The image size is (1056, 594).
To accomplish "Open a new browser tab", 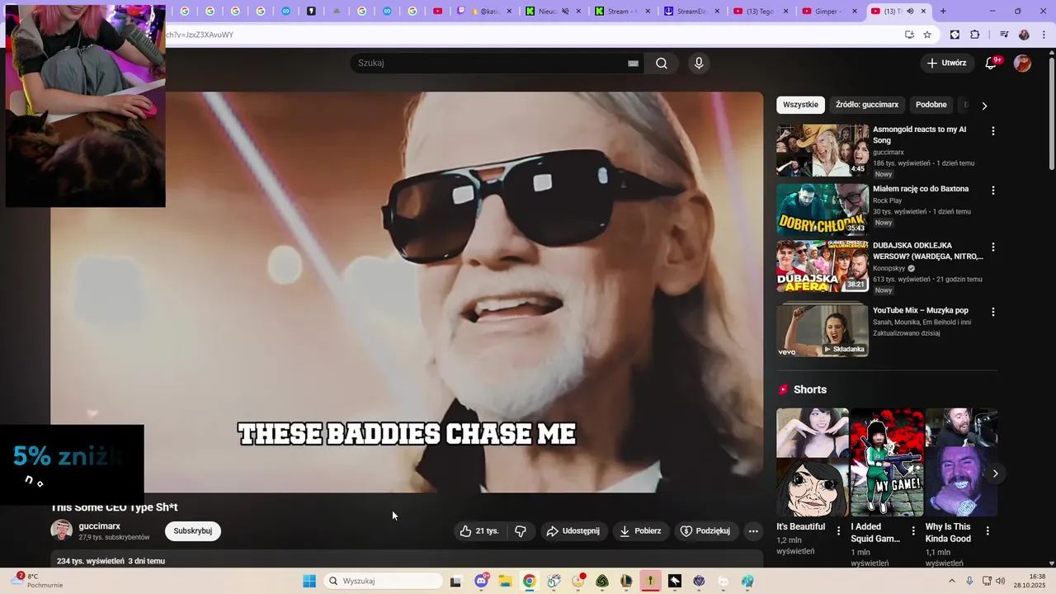I will tap(943, 11).
